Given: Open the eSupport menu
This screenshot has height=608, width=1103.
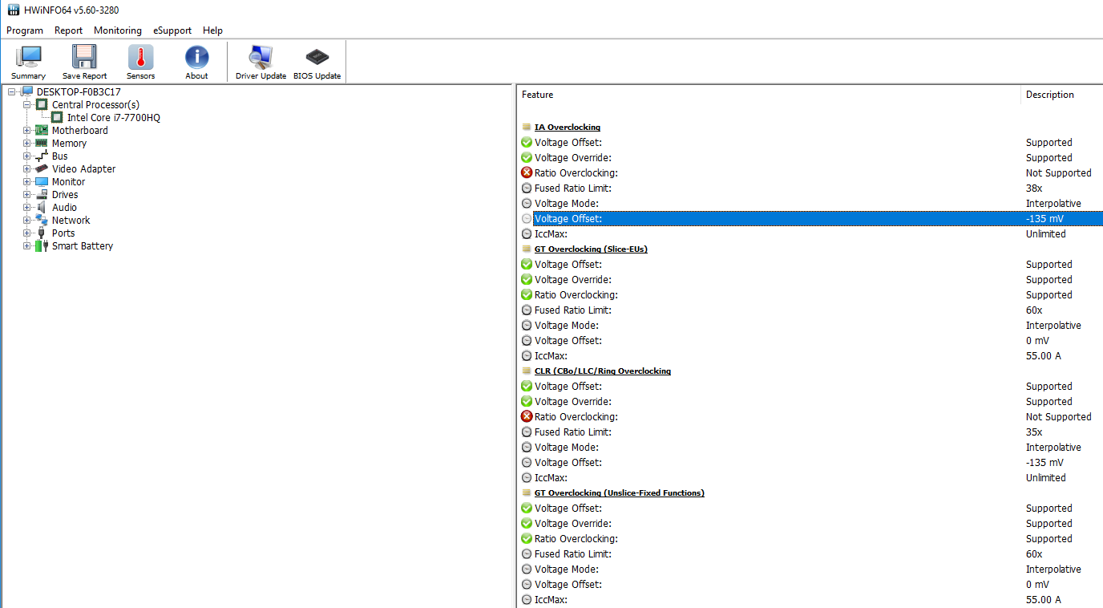Looking at the screenshot, I should click(172, 30).
